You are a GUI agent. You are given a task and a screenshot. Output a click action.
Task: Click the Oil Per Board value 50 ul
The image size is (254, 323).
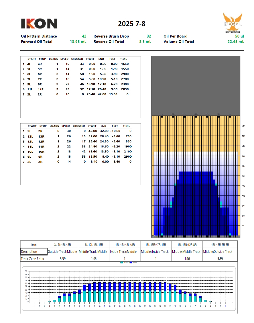tap(239, 36)
